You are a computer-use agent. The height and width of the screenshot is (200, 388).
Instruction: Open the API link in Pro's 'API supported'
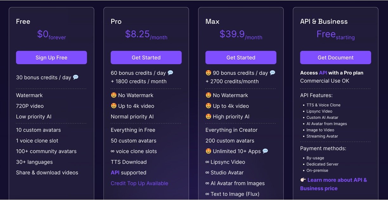pos(115,173)
